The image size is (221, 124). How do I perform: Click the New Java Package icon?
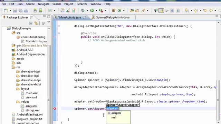pos(114,11)
